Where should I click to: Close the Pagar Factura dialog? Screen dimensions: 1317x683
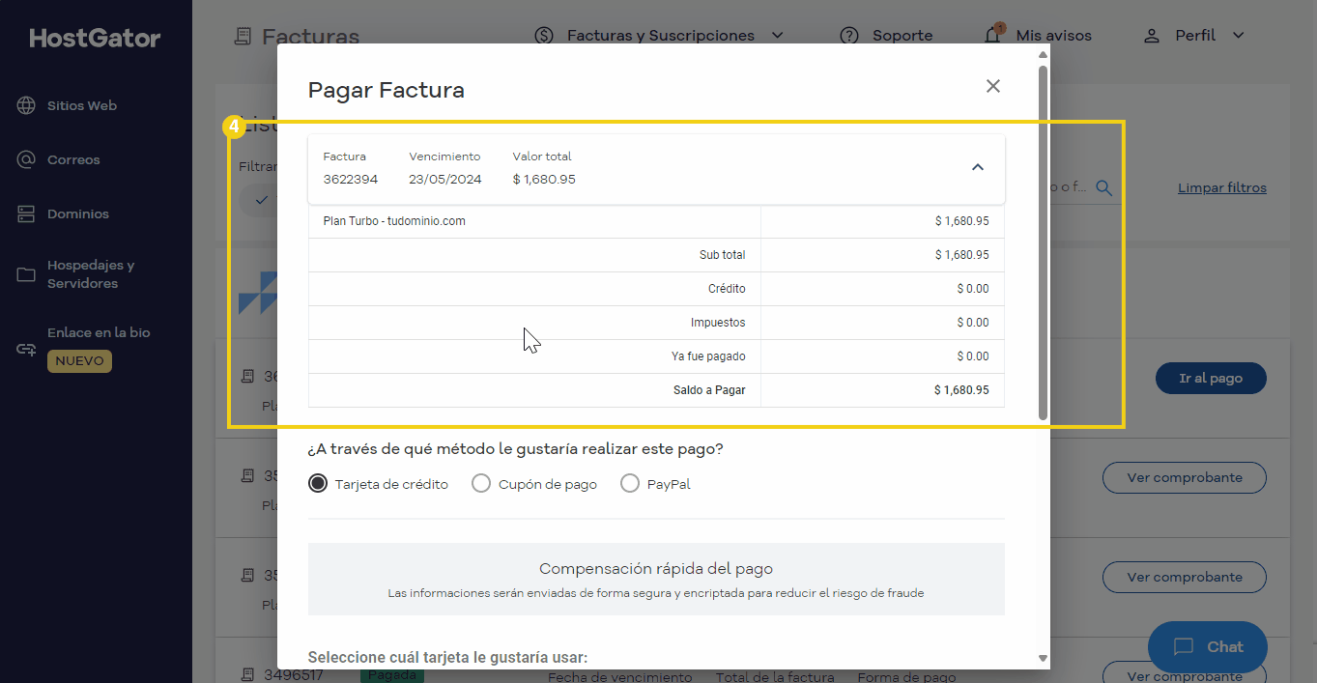992,86
